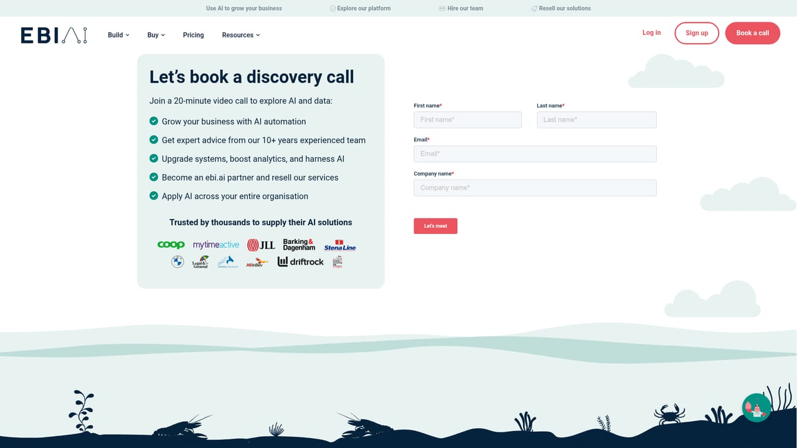Screen dimensions: 797x448
Task: Click the mytimeactive logo
Action: [x=216, y=245]
